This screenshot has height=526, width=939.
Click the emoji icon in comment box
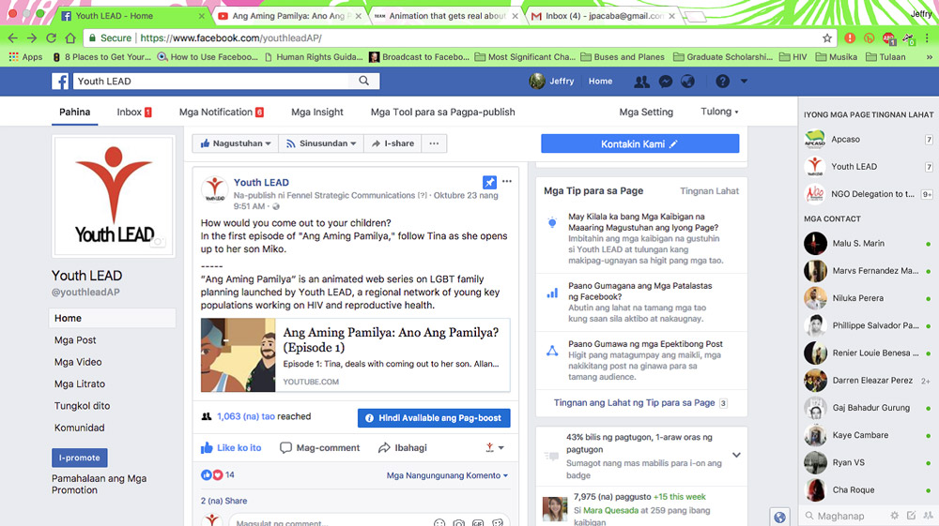point(439,523)
